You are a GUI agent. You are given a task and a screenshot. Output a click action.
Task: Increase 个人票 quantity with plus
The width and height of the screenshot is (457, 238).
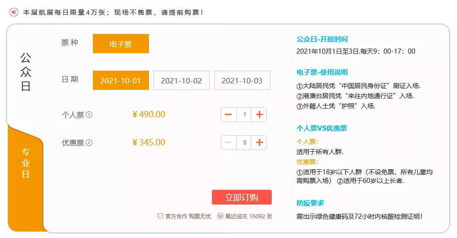coord(259,115)
